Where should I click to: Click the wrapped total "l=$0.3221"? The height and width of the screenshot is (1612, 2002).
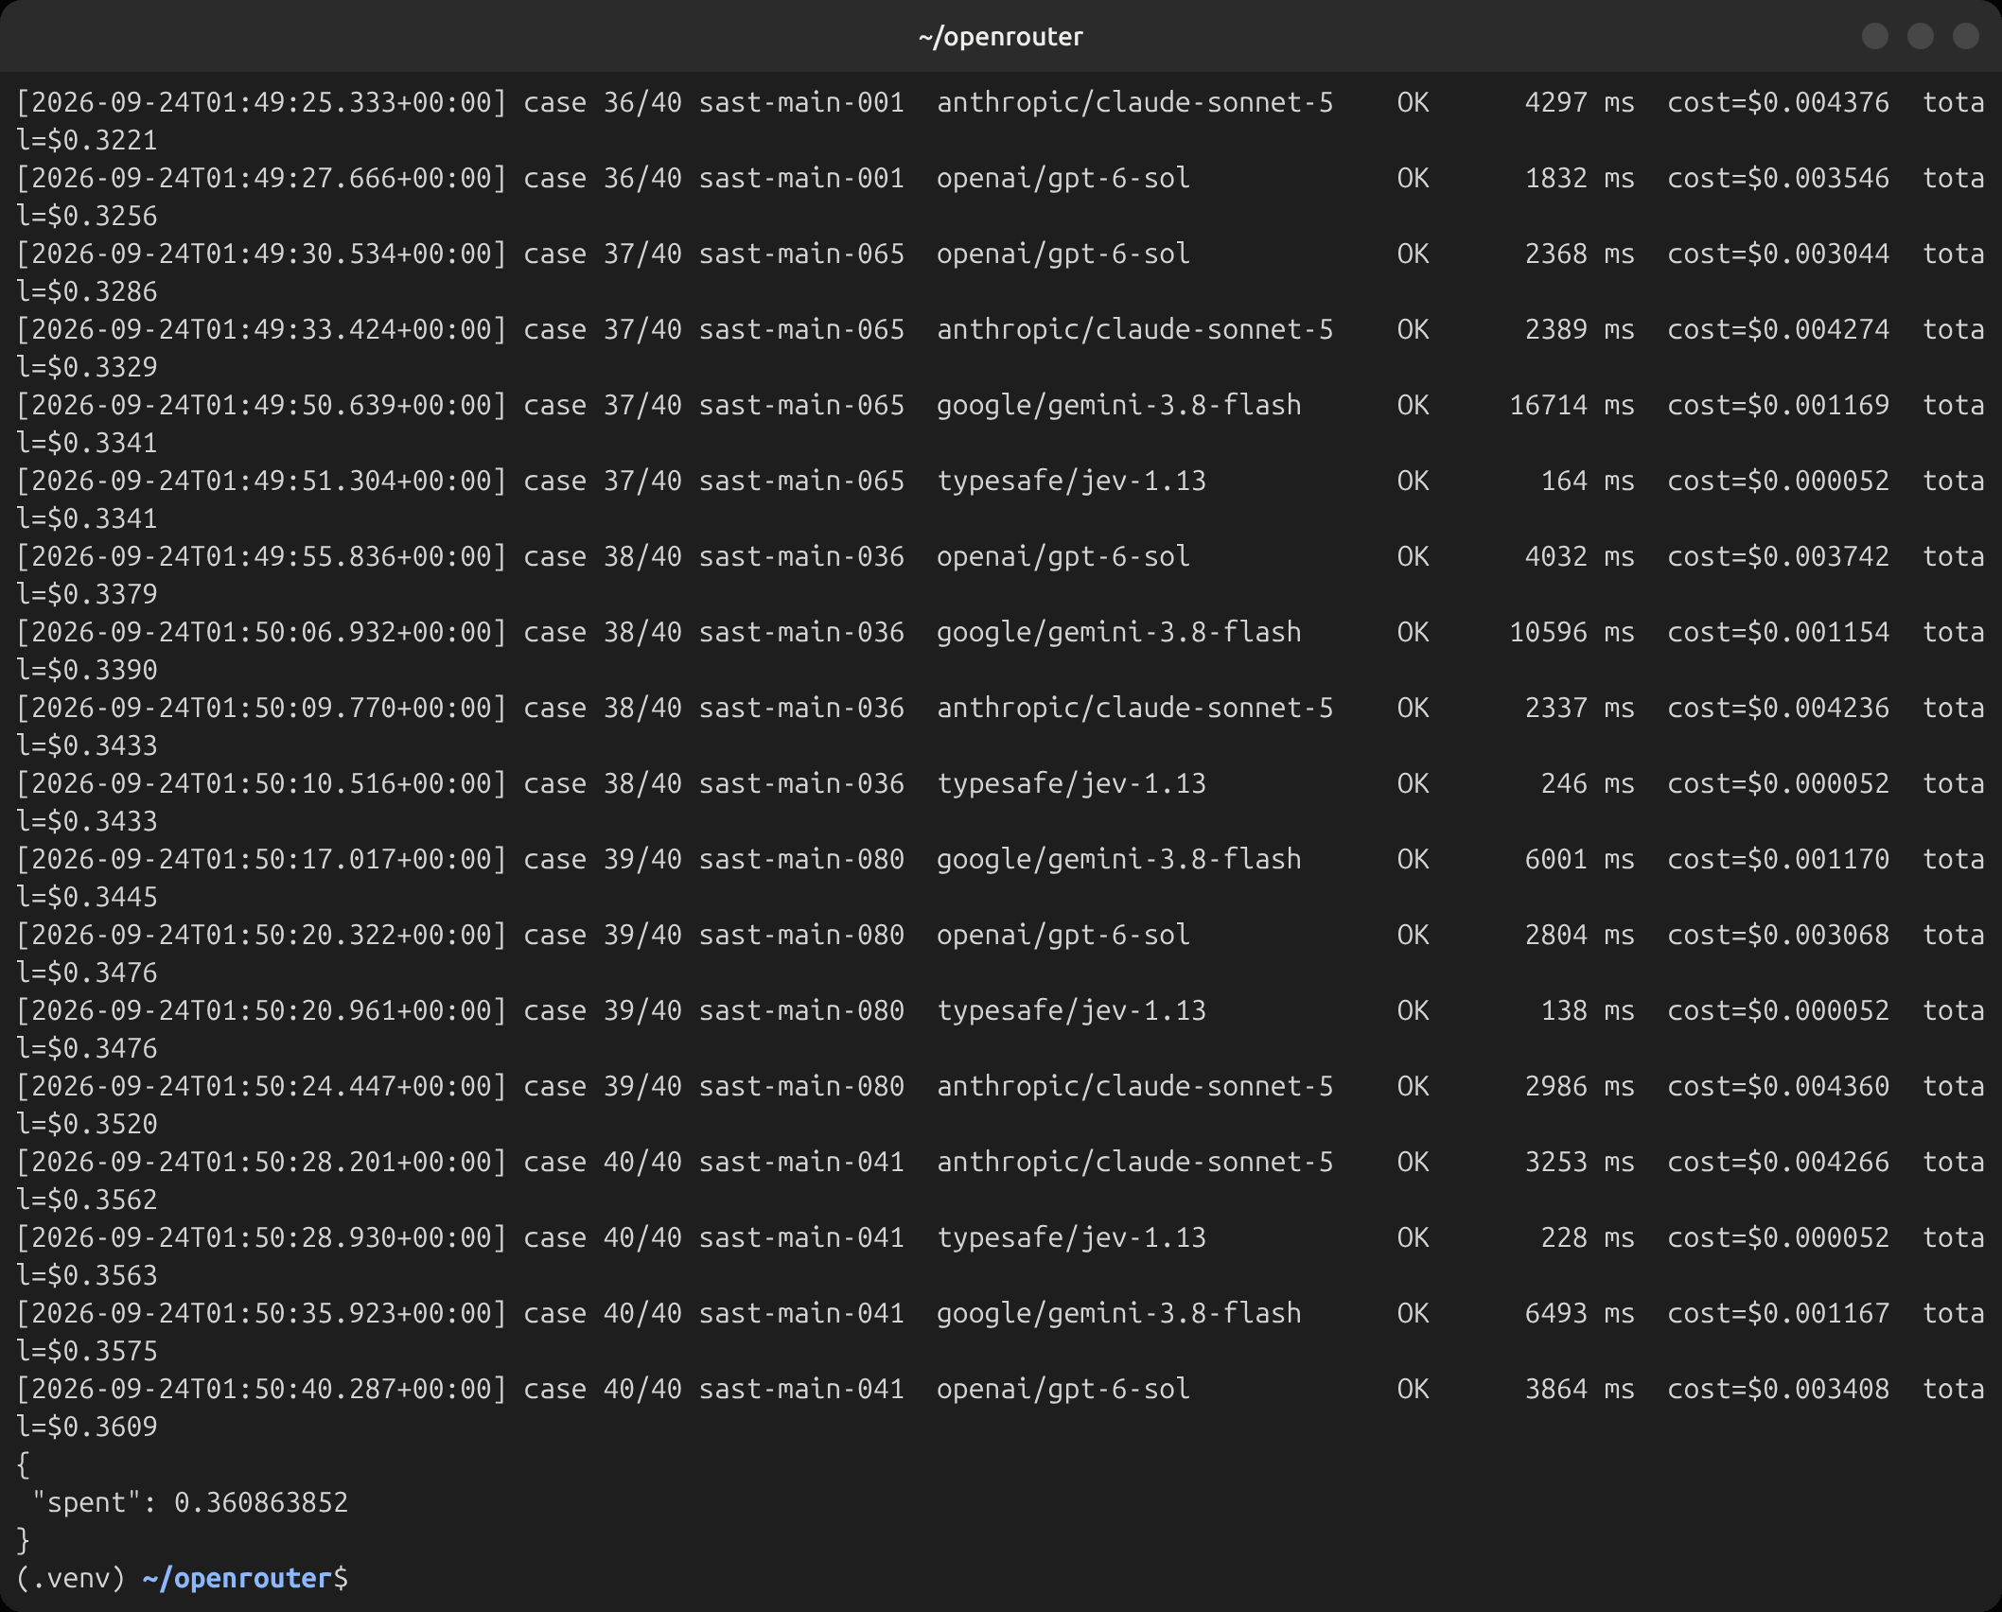[x=87, y=140]
